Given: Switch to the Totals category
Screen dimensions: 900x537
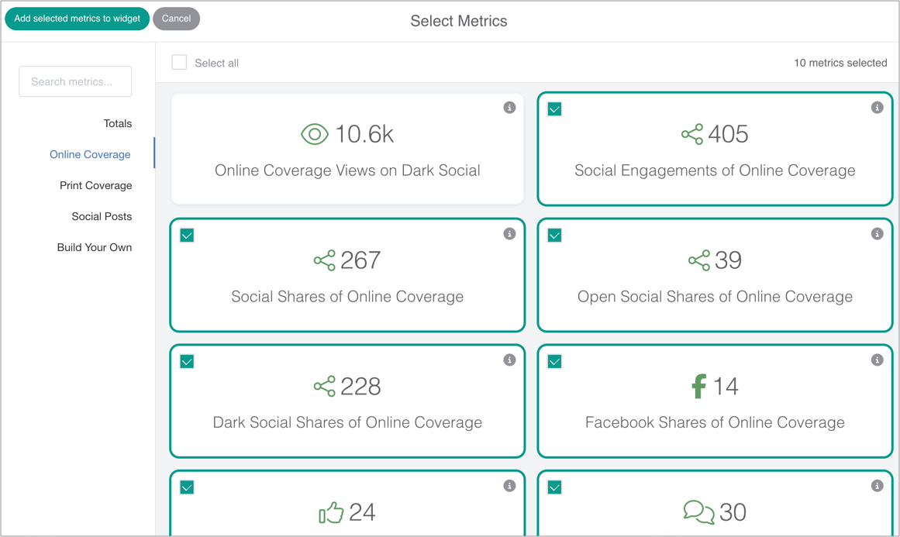Looking at the screenshot, I should pyautogui.click(x=118, y=124).
